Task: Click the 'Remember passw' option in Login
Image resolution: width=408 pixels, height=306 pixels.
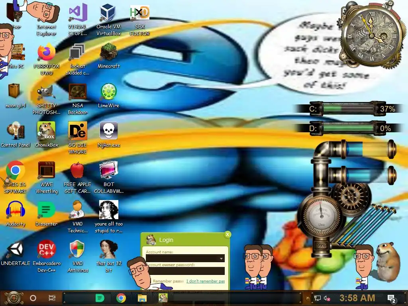Action: coord(168,281)
